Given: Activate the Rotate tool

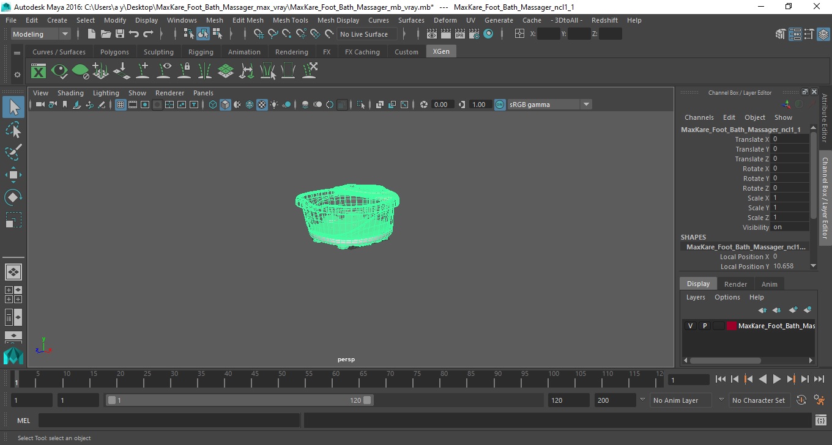Looking at the screenshot, I should click(13, 197).
